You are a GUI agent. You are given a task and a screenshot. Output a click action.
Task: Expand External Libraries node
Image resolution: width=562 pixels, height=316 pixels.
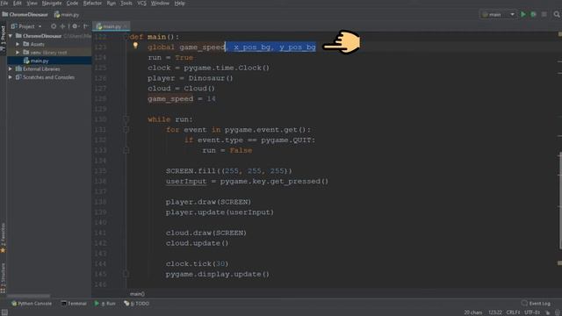(11, 68)
